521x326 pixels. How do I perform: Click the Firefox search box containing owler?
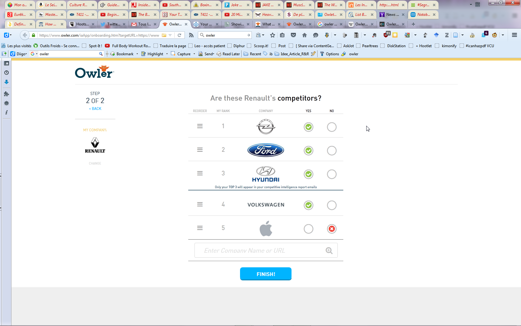coord(225,35)
